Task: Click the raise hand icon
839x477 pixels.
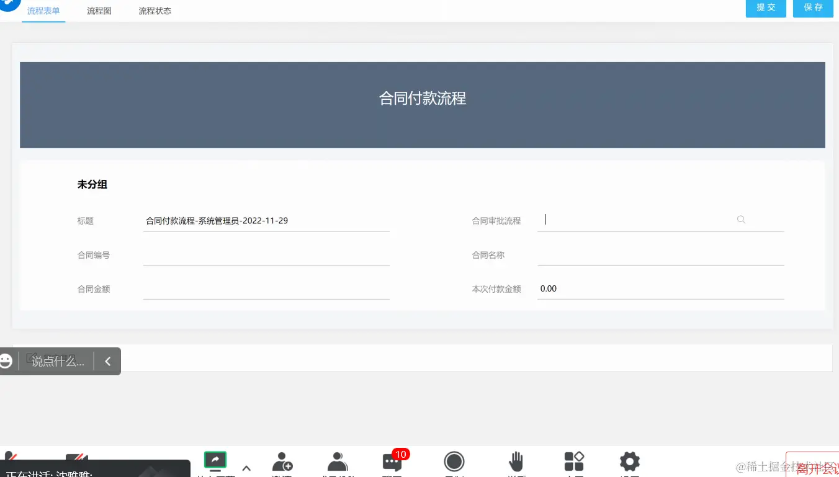Action: click(516, 461)
